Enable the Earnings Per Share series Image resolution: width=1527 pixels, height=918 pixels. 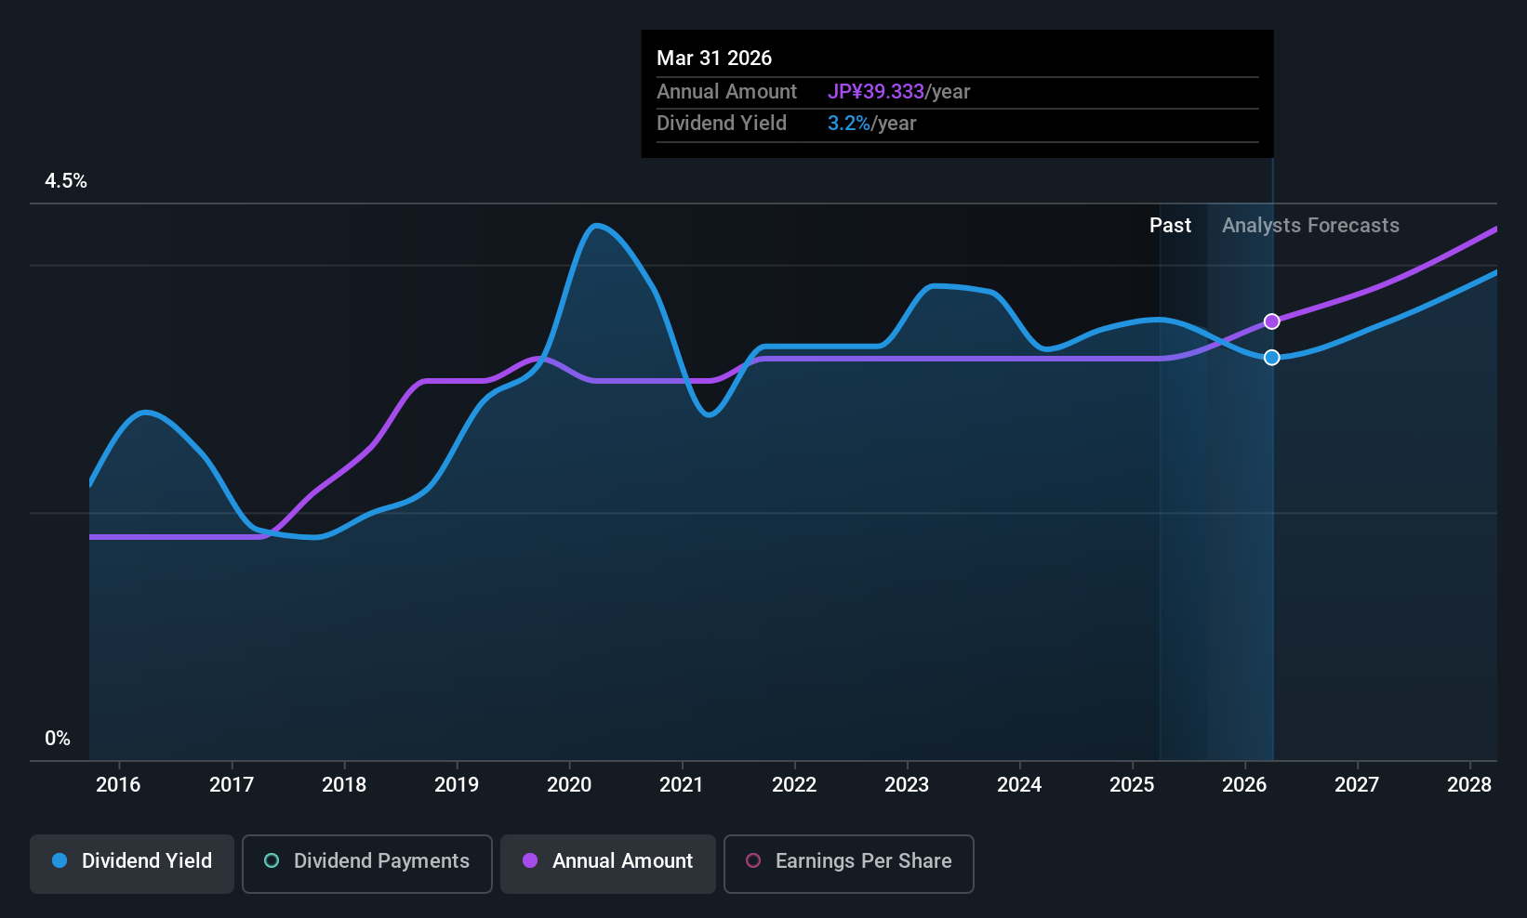[849, 864]
